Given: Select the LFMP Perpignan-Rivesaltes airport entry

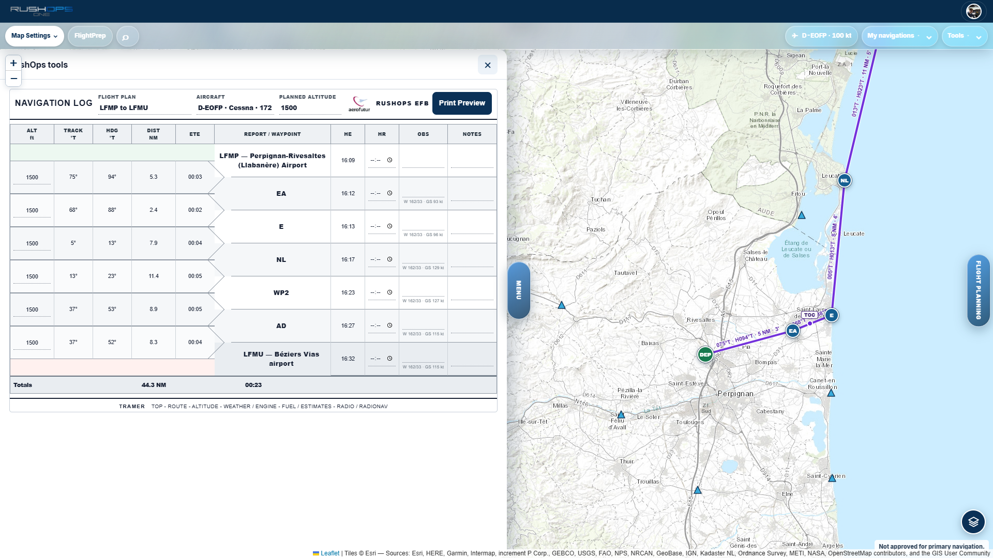Looking at the screenshot, I should (x=273, y=161).
